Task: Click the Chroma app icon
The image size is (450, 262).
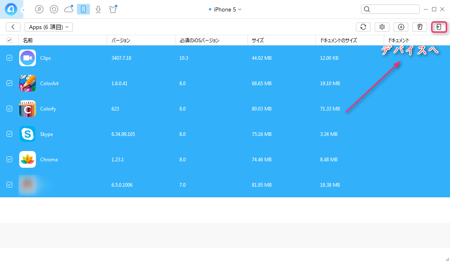Action: (27, 159)
